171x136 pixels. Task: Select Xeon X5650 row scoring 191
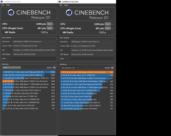(x=87, y=109)
